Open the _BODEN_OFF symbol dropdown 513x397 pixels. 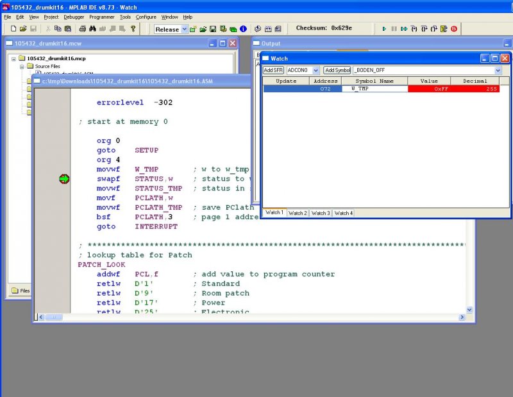(x=498, y=70)
